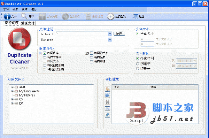Open the Include filter dropdown arrow

[x=110, y=34]
